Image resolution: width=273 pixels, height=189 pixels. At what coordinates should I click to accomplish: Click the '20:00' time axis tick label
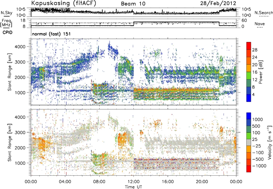[x=202, y=182]
